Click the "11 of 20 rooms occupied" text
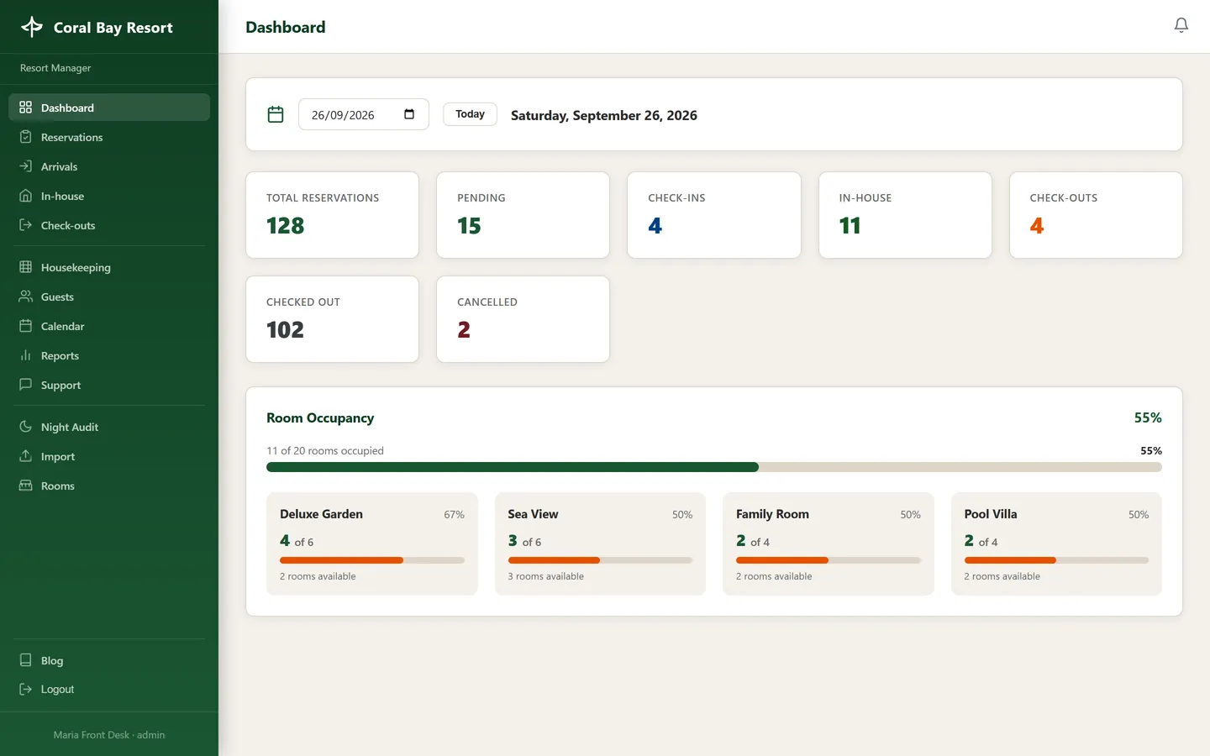This screenshot has width=1210, height=756. [325, 450]
